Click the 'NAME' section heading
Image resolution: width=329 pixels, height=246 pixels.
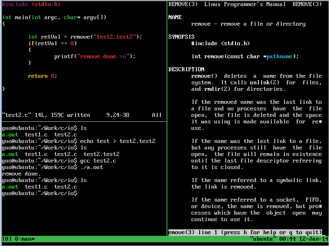pyautogui.click(x=175, y=17)
